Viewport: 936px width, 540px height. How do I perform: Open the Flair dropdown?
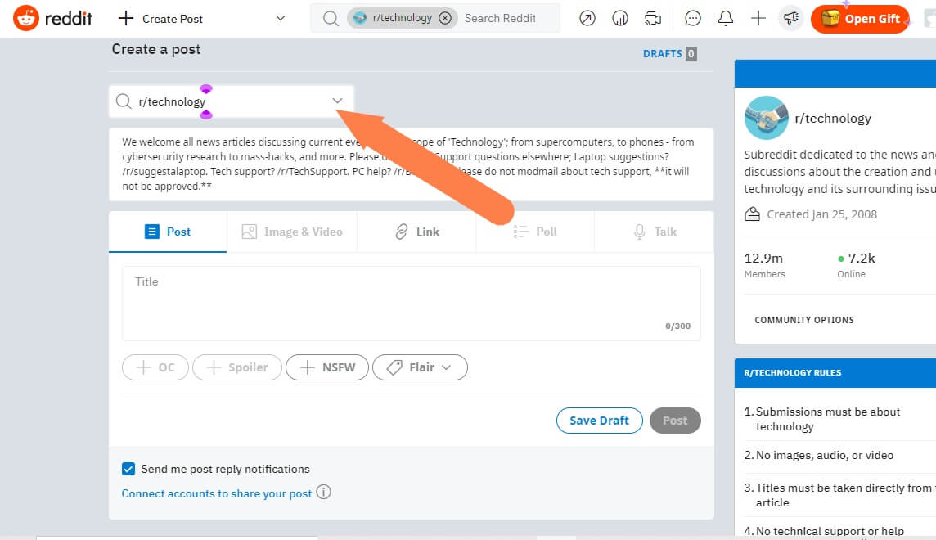pyautogui.click(x=420, y=367)
